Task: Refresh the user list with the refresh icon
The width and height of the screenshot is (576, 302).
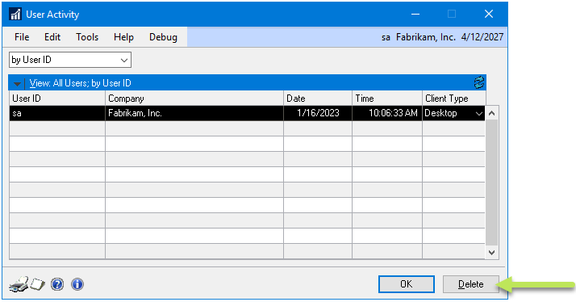Action: point(478,82)
